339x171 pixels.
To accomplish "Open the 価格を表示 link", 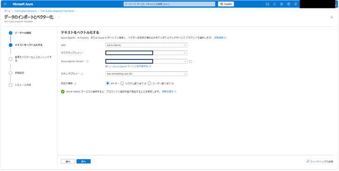I will tap(169, 91).
